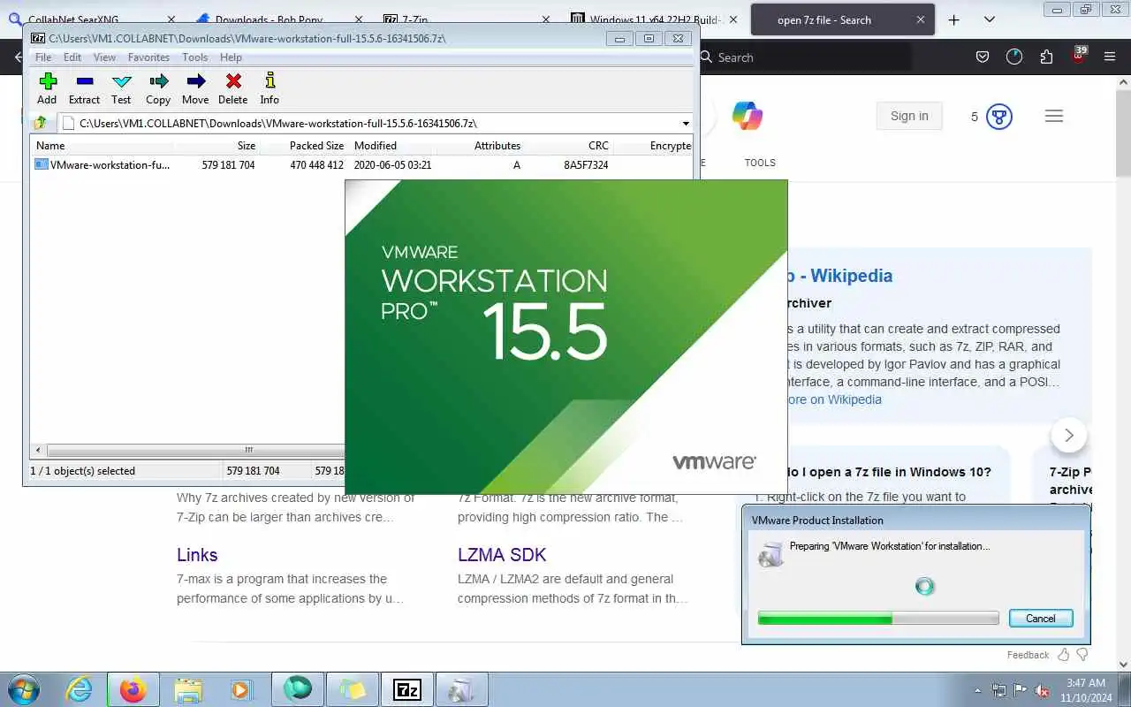The height and width of the screenshot is (707, 1131).
Task: Click the scroll-left arrow in 7-Zip list
Action: pyautogui.click(x=37, y=450)
